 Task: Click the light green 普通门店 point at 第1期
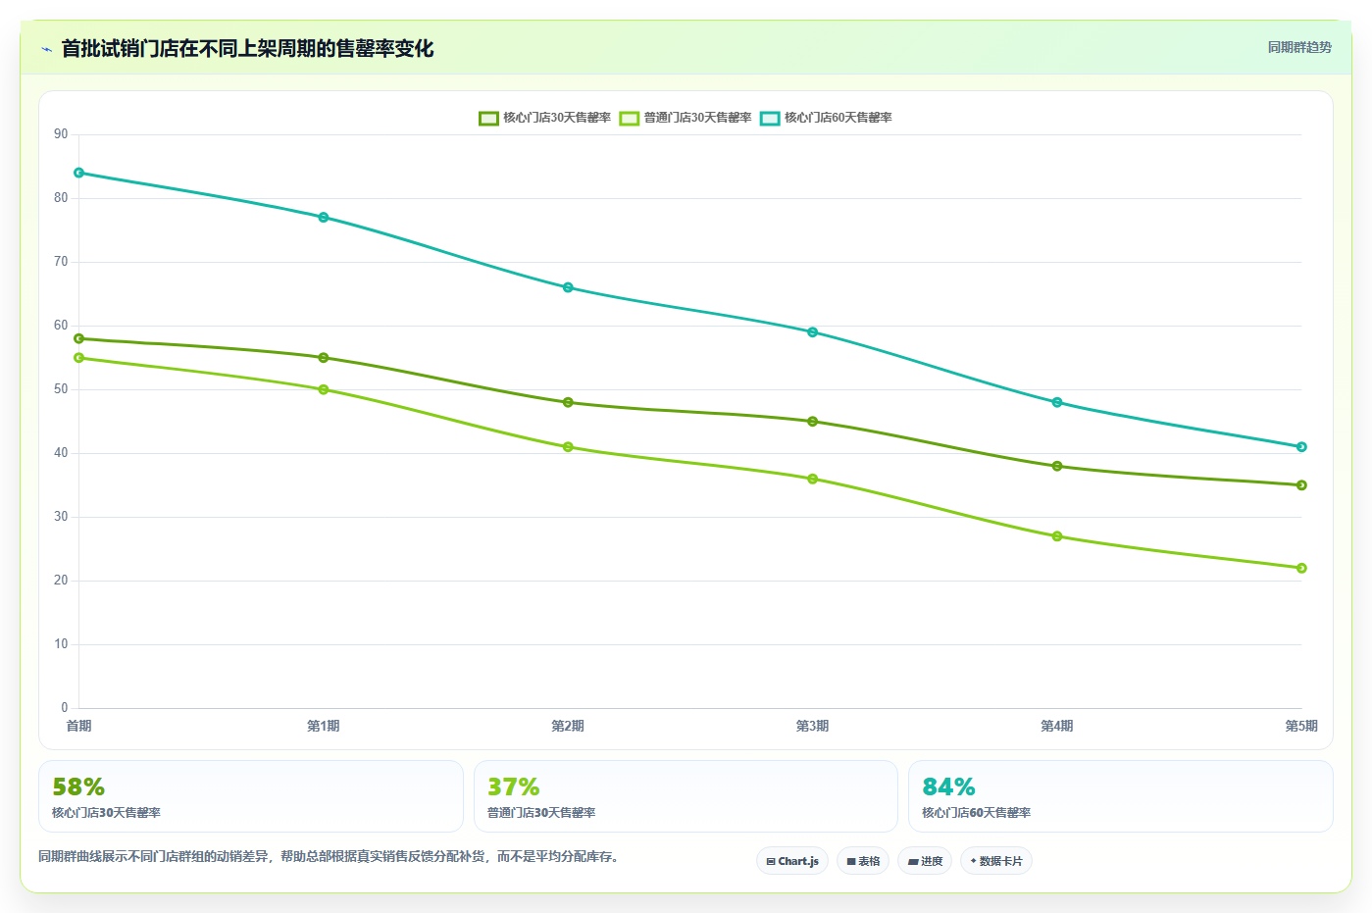click(x=324, y=389)
